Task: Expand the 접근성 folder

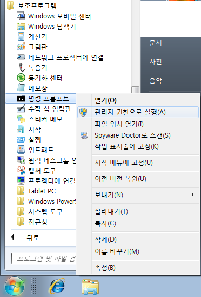Action: click(x=32, y=222)
